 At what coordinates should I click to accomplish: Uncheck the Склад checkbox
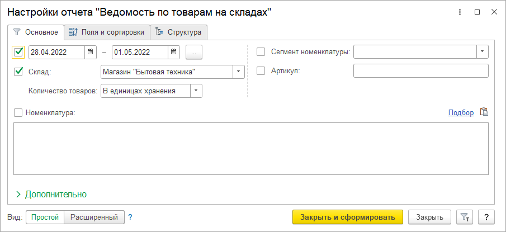click(18, 72)
